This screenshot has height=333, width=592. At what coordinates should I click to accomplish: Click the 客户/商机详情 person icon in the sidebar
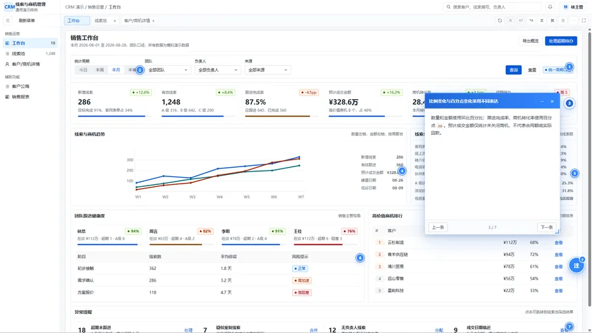click(7, 64)
